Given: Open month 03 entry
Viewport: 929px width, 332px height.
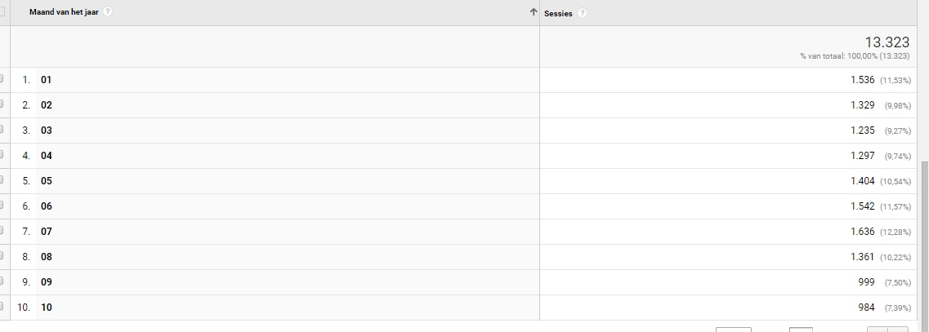Looking at the screenshot, I should click(x=47, y=131).
